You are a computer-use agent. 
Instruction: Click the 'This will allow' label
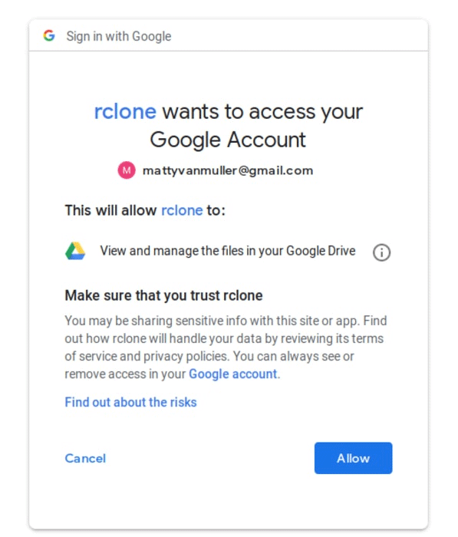(x=110, y=210)
